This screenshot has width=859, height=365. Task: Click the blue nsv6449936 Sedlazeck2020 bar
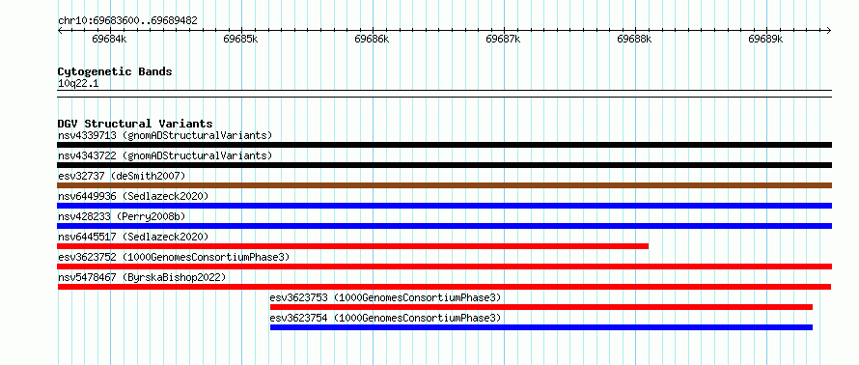coord(444,206)
